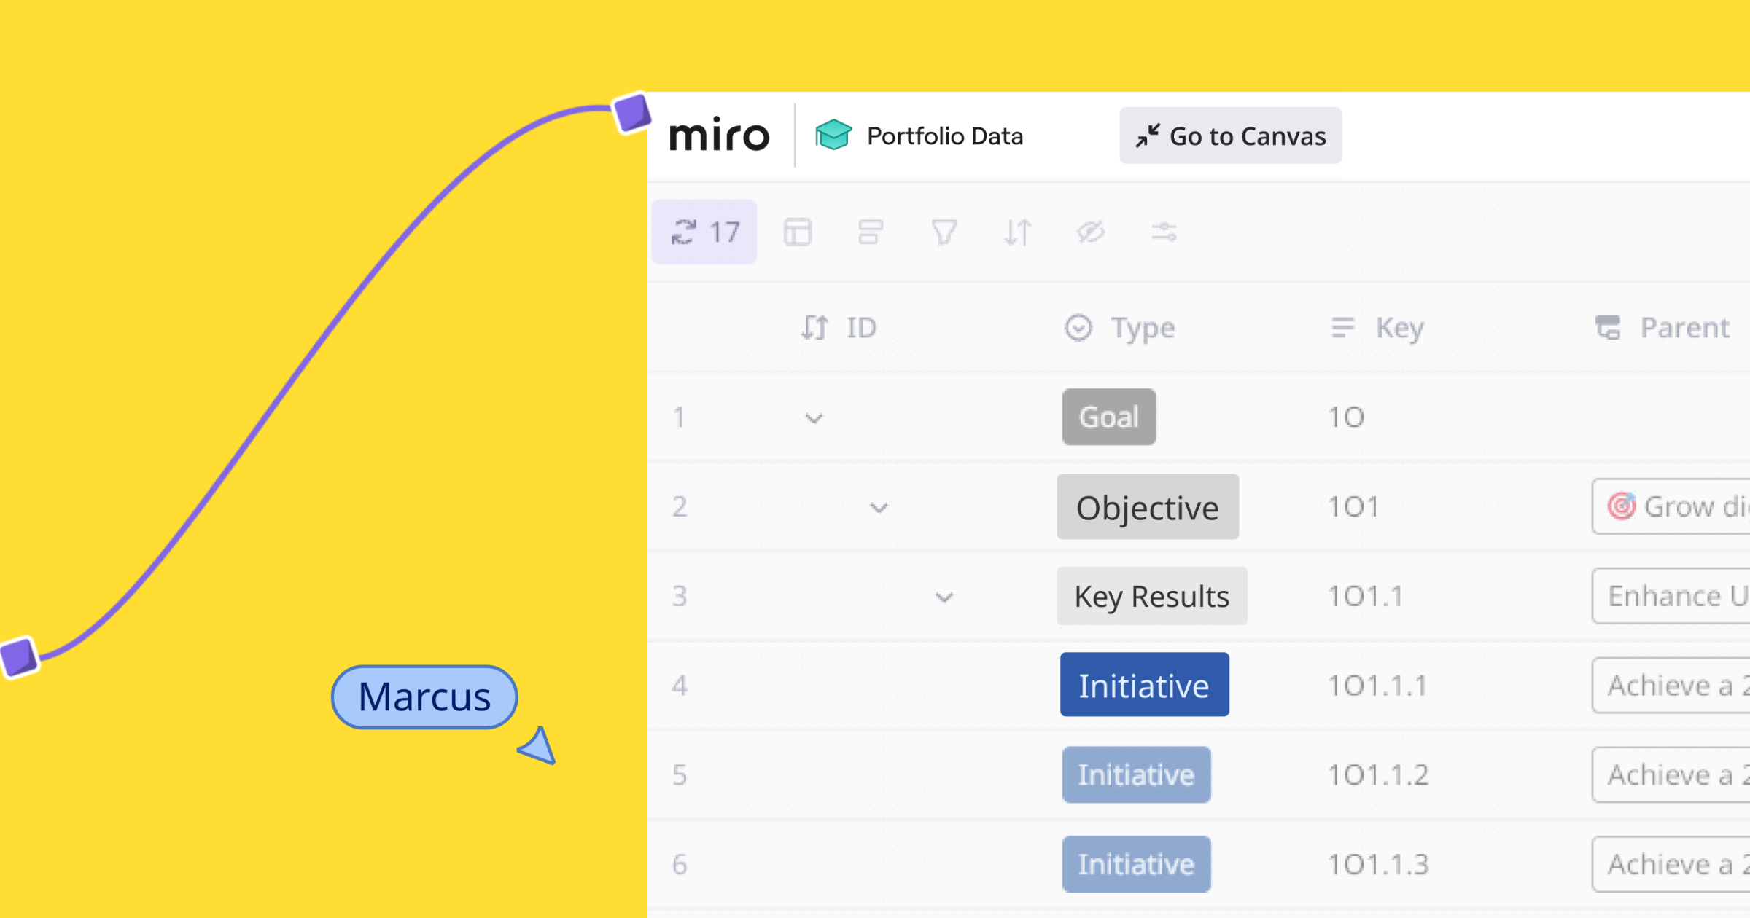Click the group rows icon
This screenshot has height=918, width=1750.
871,232
